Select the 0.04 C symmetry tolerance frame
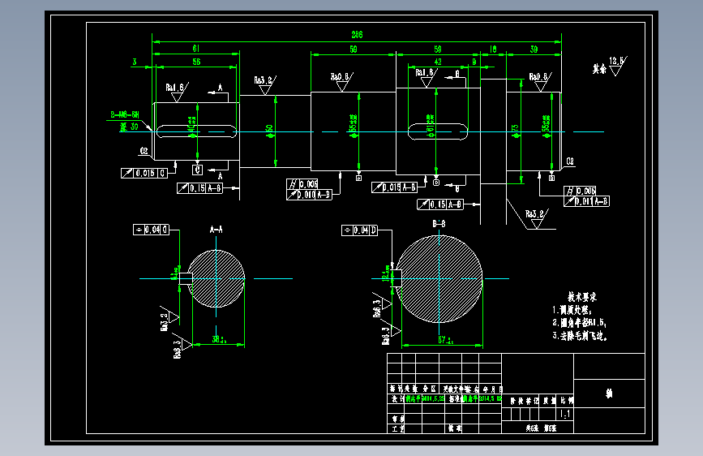 tap(151, 230)
